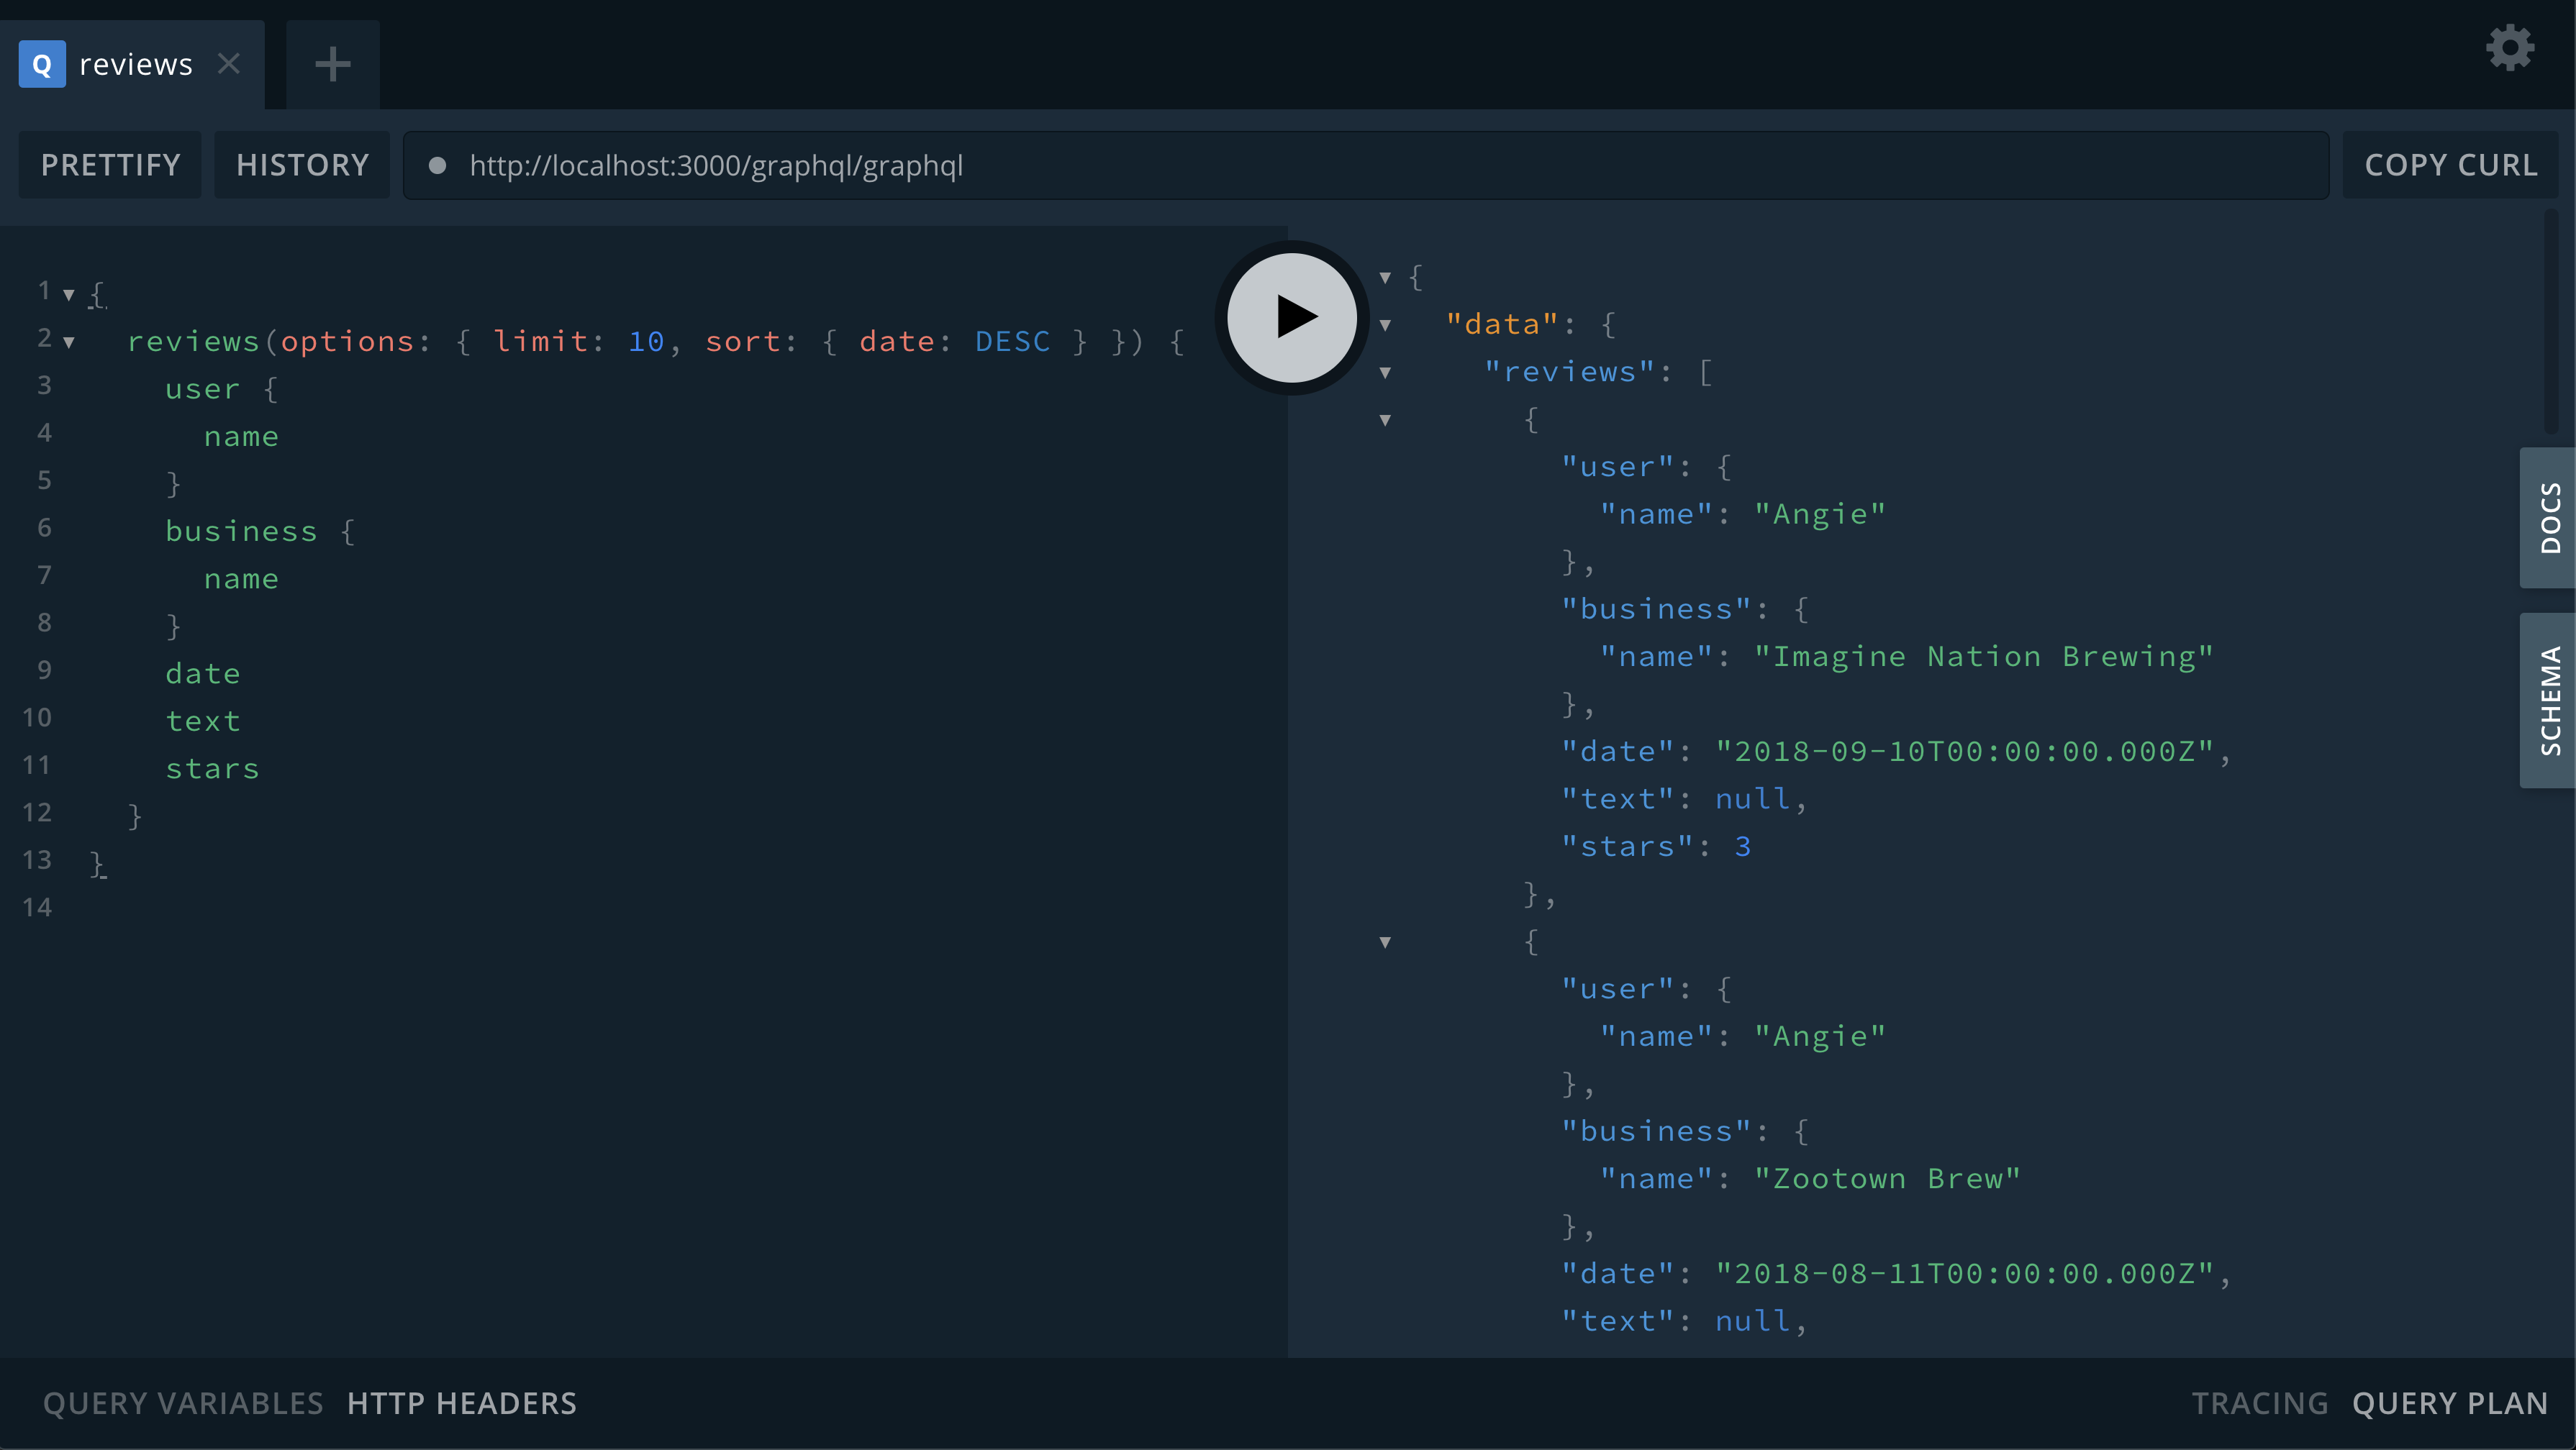
Task: Click the PRETTIFY button
Action: click(x=110, y=165)
